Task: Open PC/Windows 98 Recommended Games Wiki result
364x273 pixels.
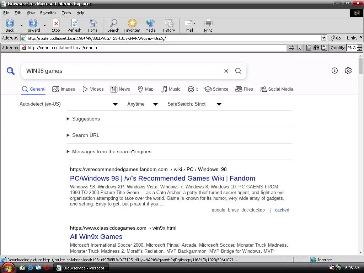Action: point(162,178)
